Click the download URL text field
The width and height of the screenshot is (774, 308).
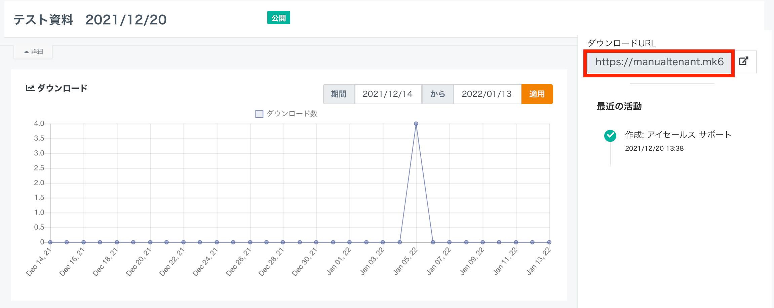pyautogui.click(x=659, y=62)
